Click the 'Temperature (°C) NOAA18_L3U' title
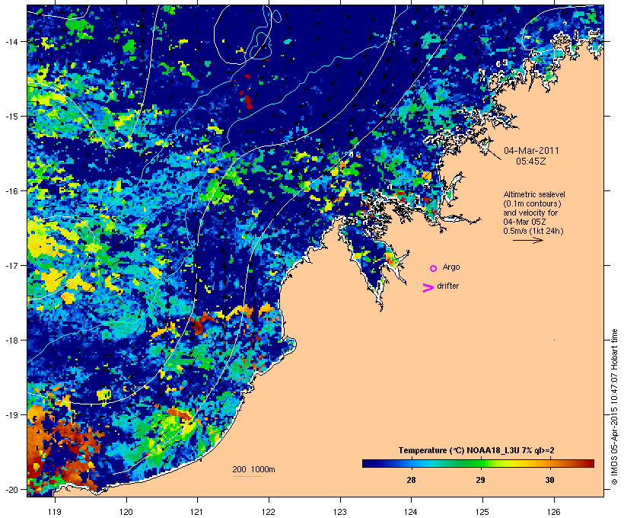The height and width of the screenshot is (518, 624). 476,450
